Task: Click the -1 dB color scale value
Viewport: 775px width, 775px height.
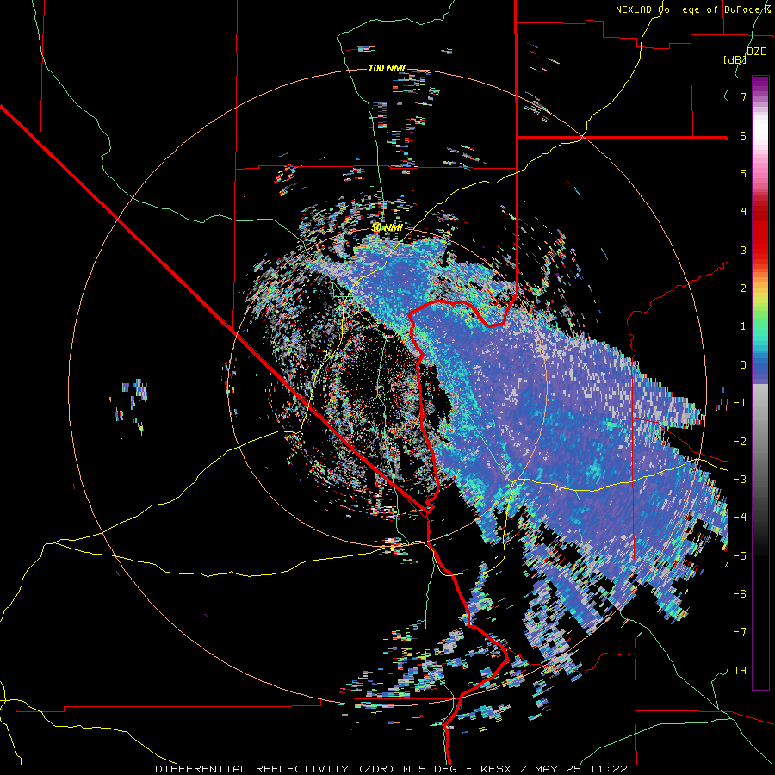Action: click(740, 403)
